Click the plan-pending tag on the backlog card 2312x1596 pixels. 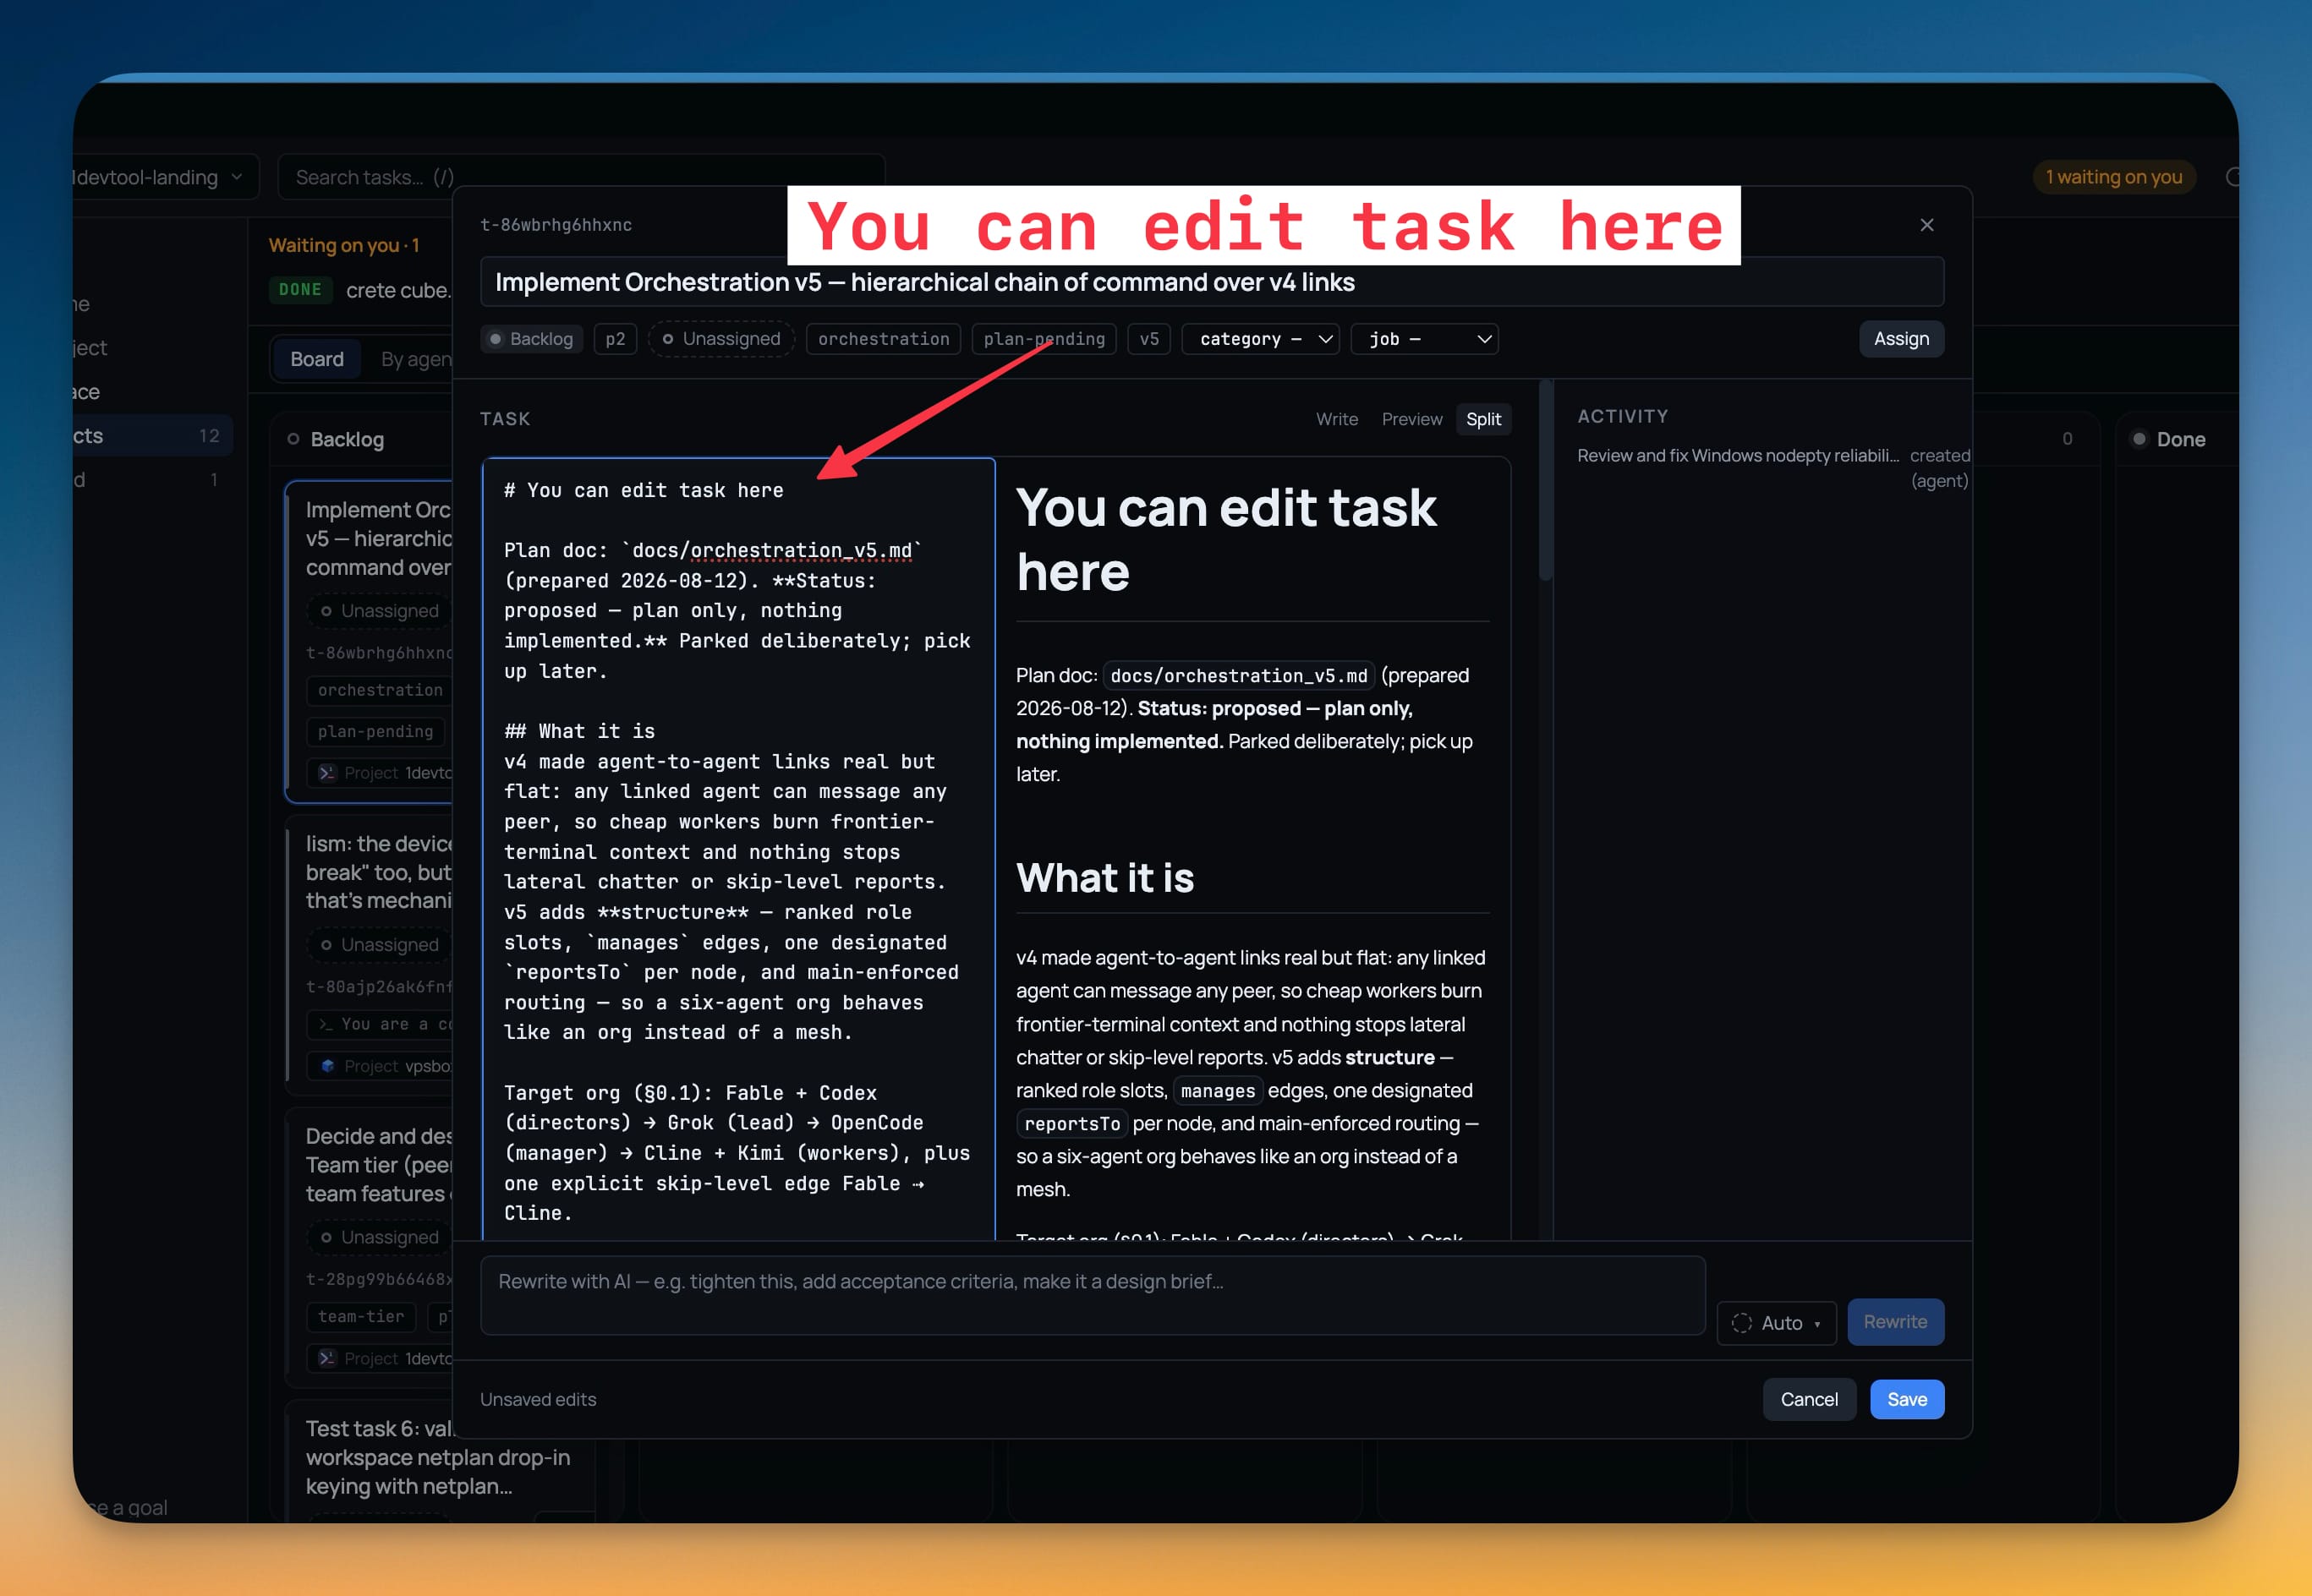click(375, 731)
